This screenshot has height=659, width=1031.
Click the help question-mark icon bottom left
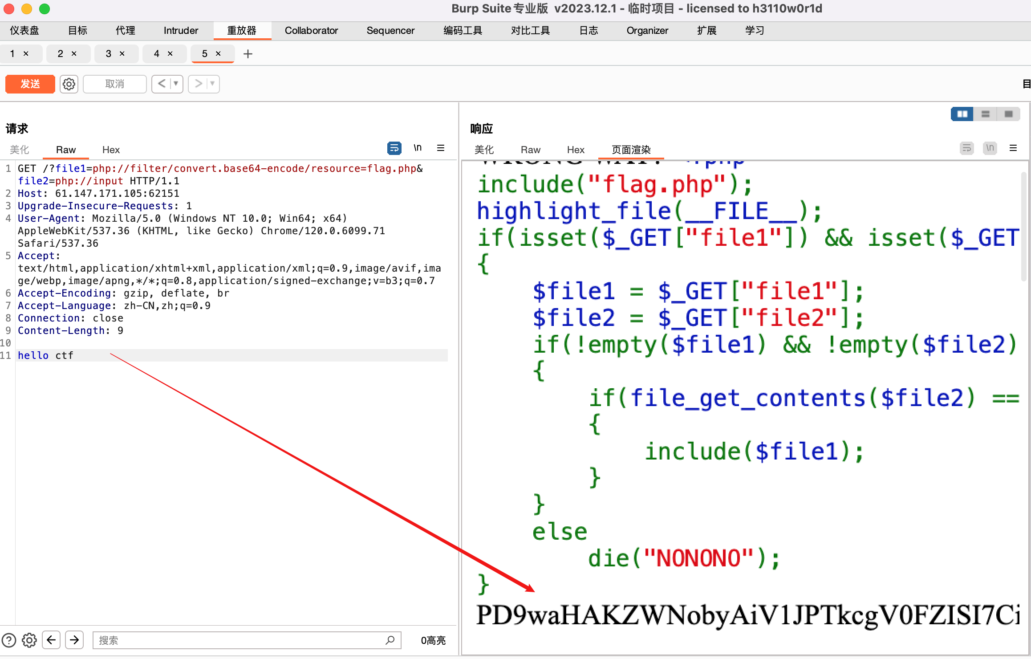[10, 640]
